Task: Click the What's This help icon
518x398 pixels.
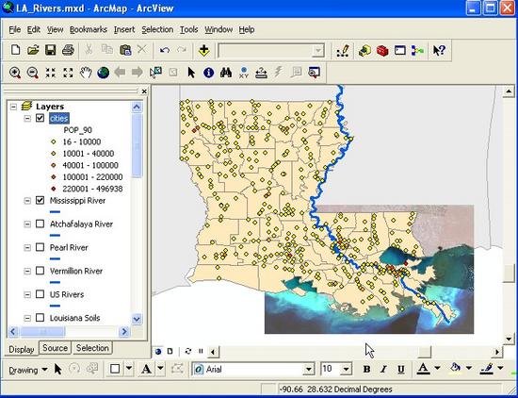Action: (439, 51)
